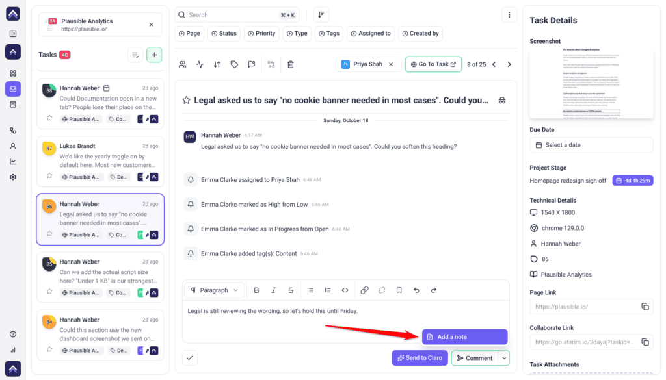Click the Comment button
Viewport: 666px width, 380px height.
tap(475, 358)
